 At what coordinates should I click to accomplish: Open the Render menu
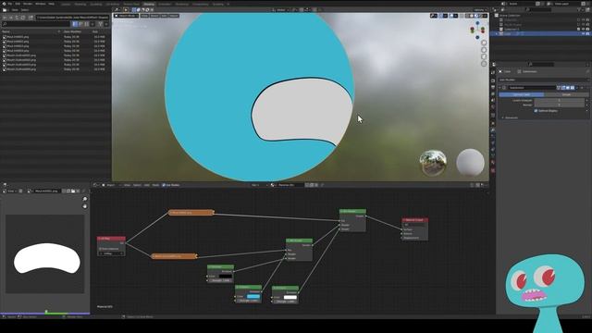coord(28,4)
